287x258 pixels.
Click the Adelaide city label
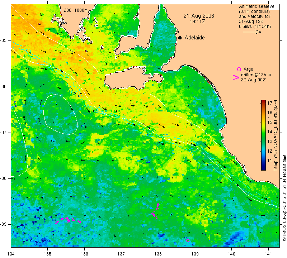194,38
